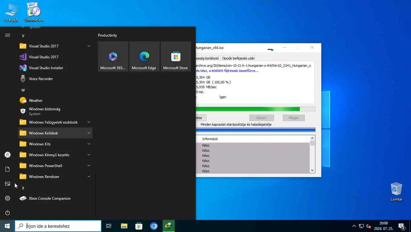Open Task View on taskbar

(109, 226)
